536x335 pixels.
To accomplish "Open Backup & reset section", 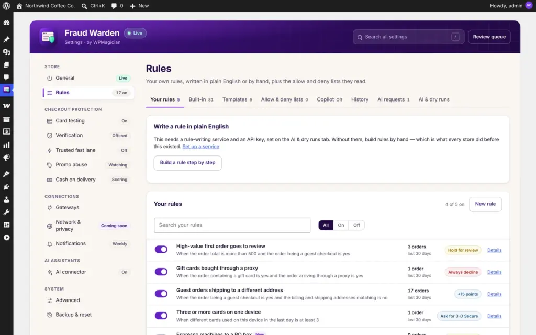I will (x=88, y=315).
